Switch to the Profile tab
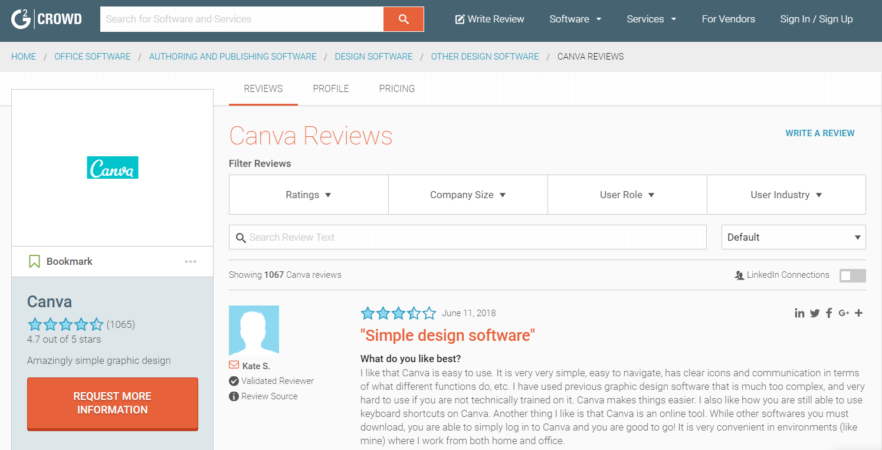882x450 pixels. coord(331,89)
